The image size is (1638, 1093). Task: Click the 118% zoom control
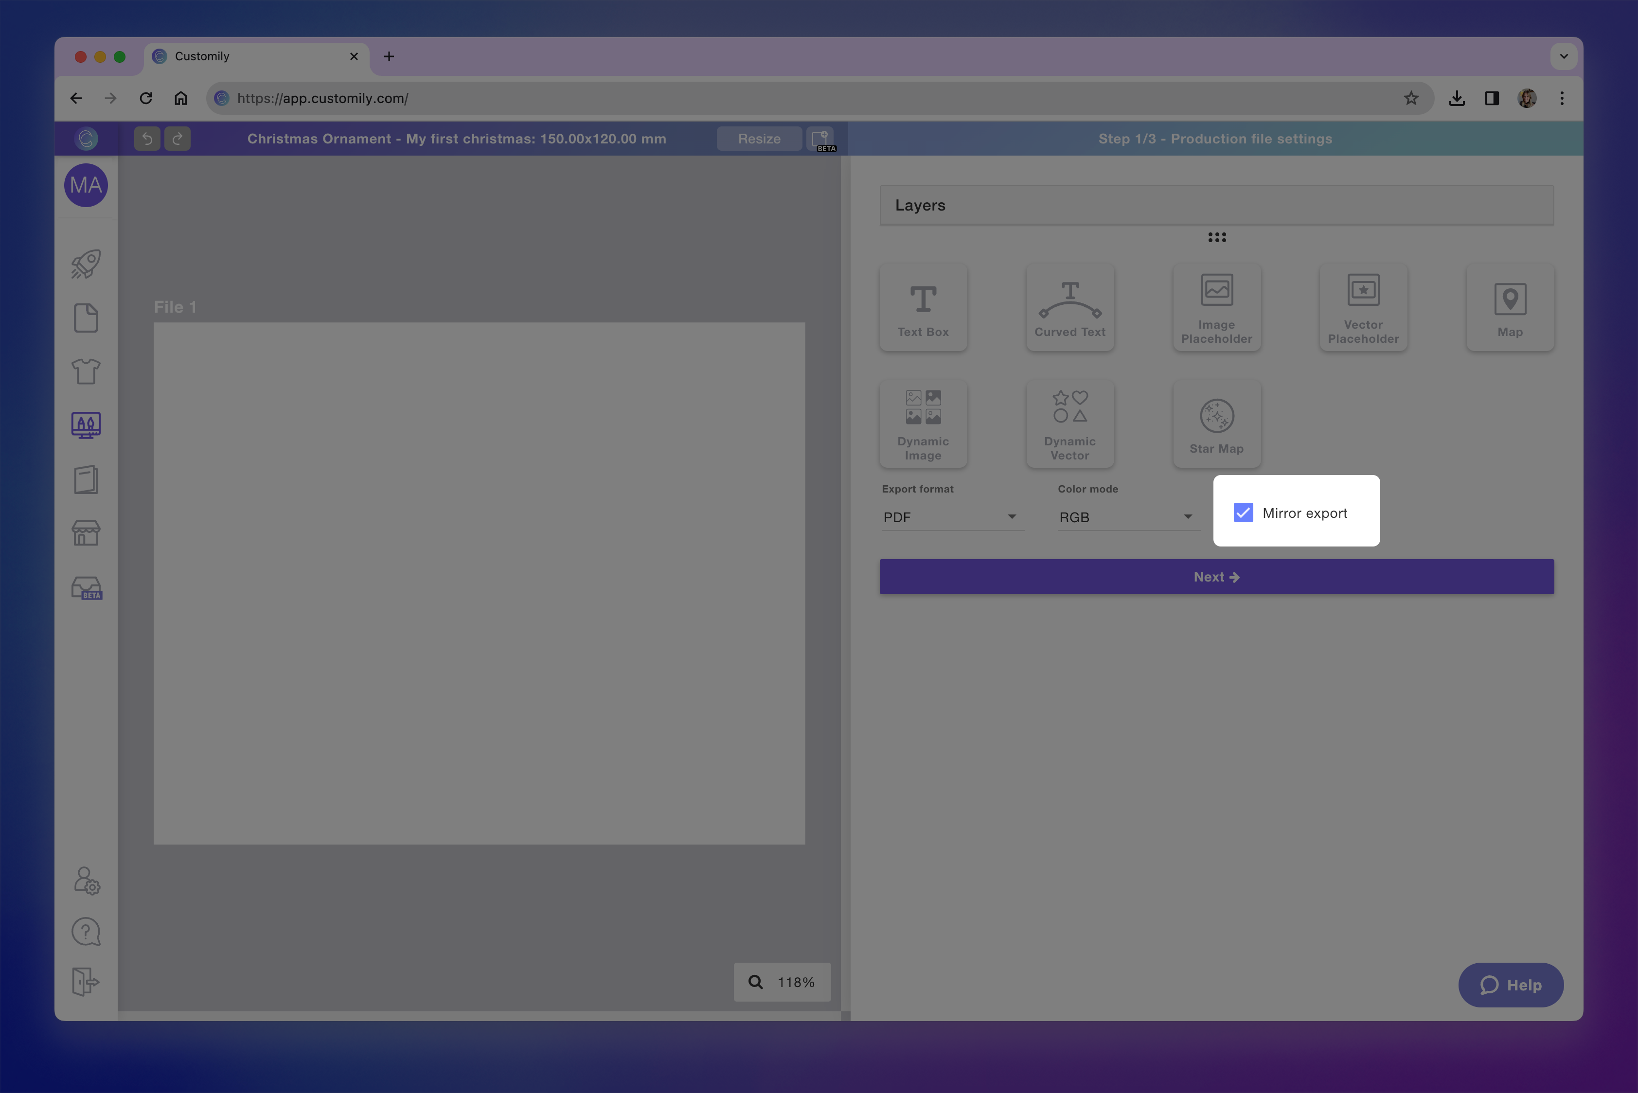click(782, 982)
